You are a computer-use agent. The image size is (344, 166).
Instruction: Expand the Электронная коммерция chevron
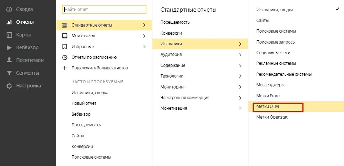coord(240,98)
